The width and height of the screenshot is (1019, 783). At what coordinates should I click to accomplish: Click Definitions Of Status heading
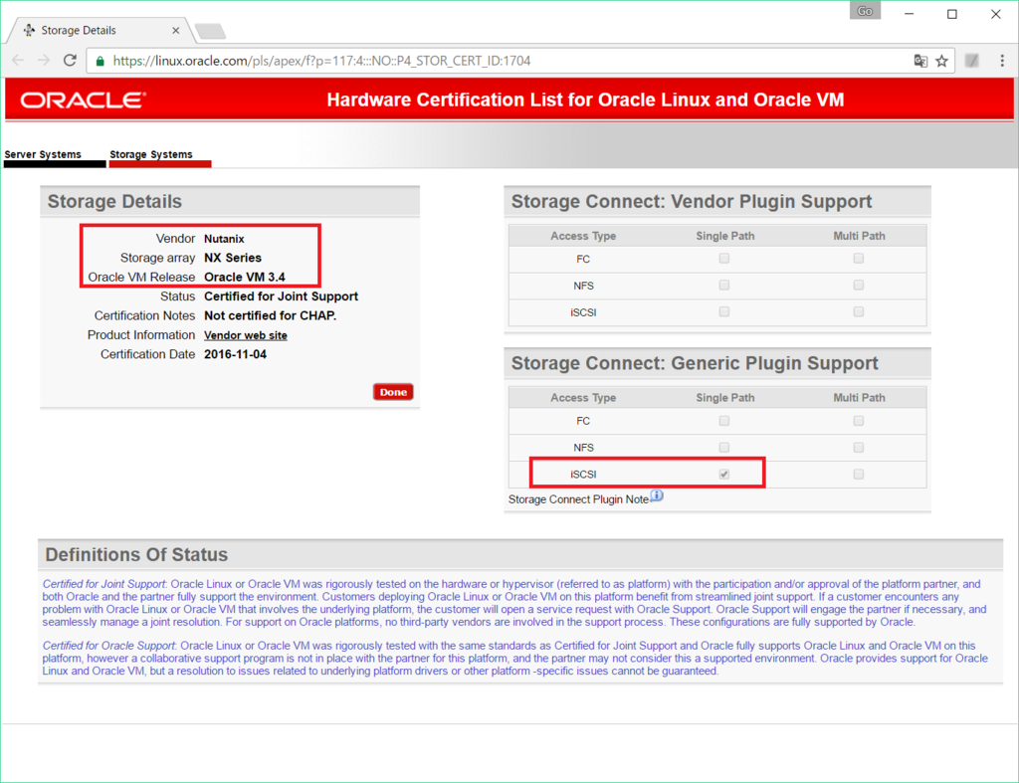[136, 555]
